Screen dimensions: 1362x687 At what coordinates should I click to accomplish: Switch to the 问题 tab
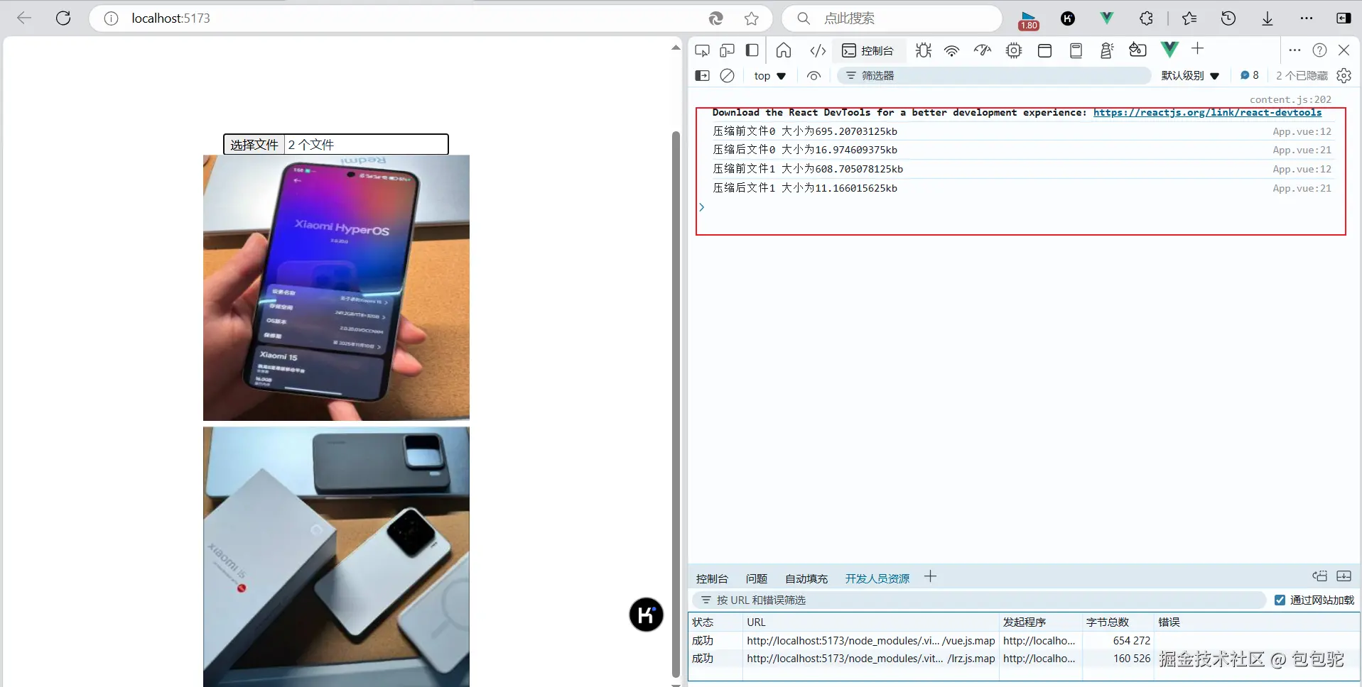pyautogui.click(x=757, y=578)
